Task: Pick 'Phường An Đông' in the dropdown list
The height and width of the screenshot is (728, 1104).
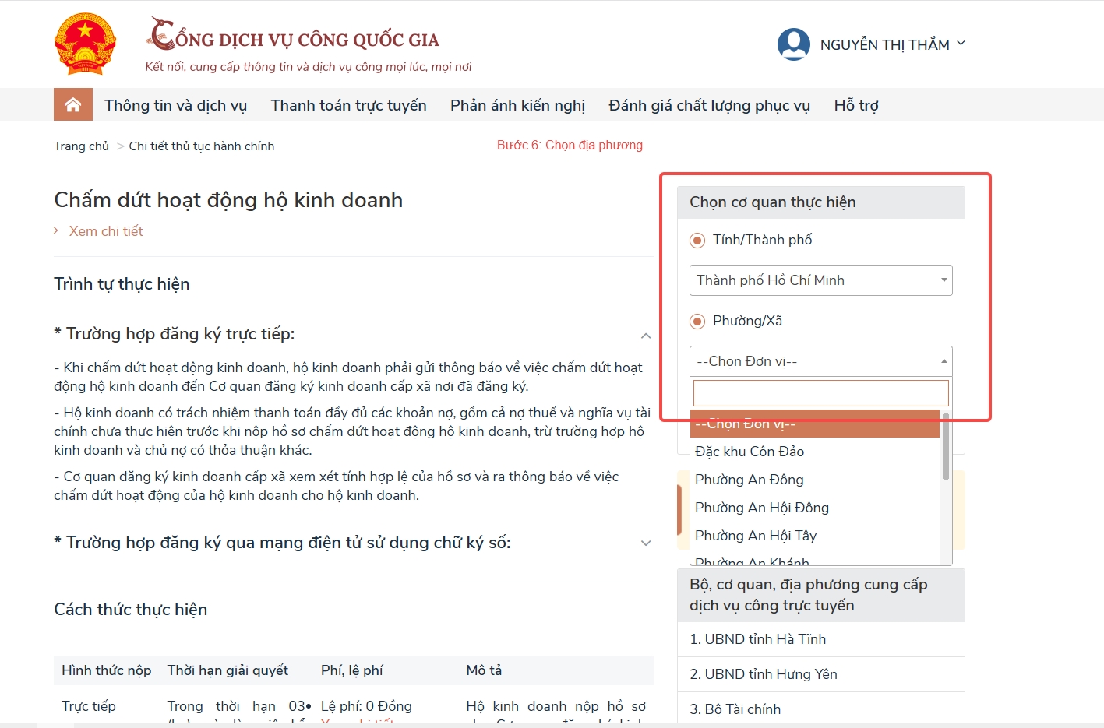Action: (750, 480)
